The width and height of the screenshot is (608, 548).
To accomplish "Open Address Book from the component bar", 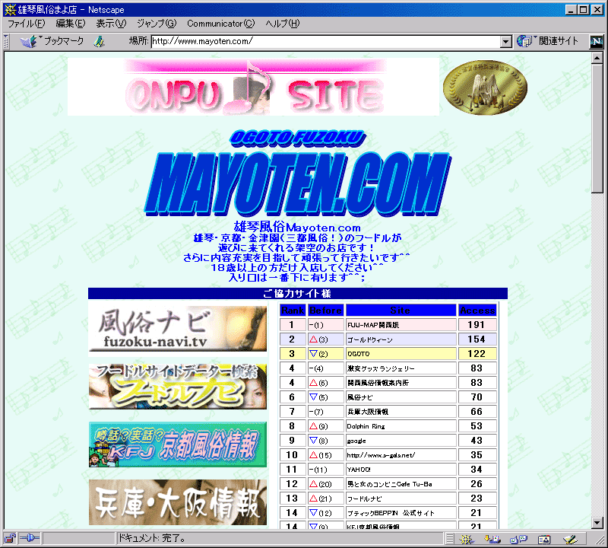I will pos(544,539).
